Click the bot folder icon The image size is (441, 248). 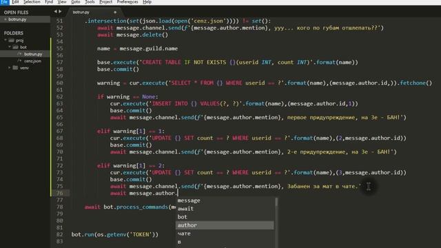click(15, 47)
